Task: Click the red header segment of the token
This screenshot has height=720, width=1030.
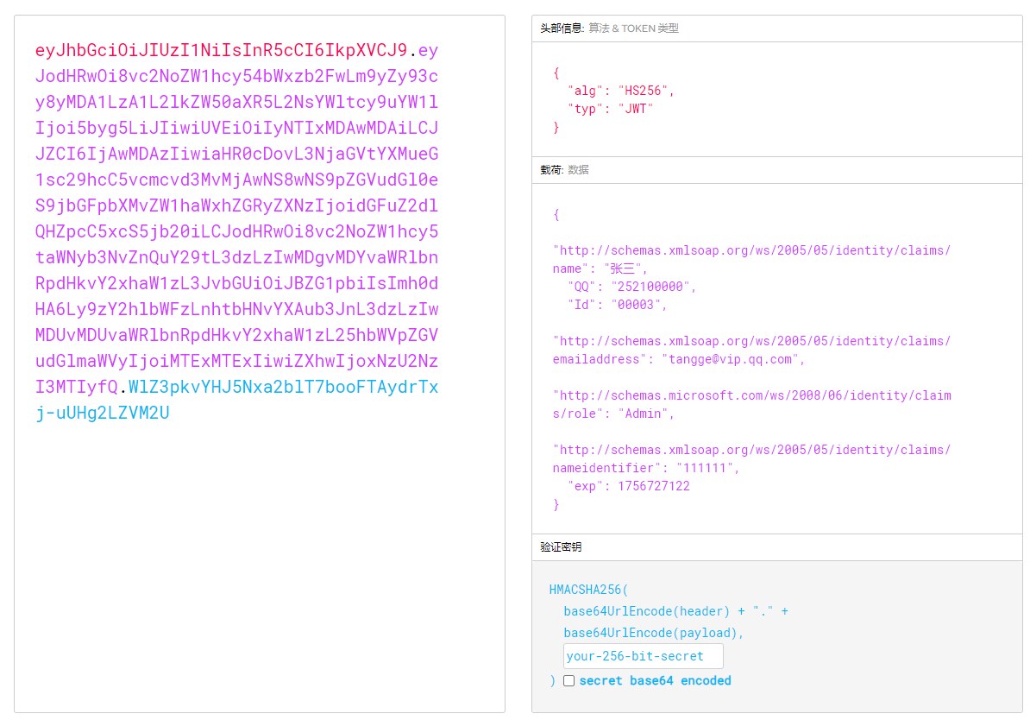Action: [222, 51]
